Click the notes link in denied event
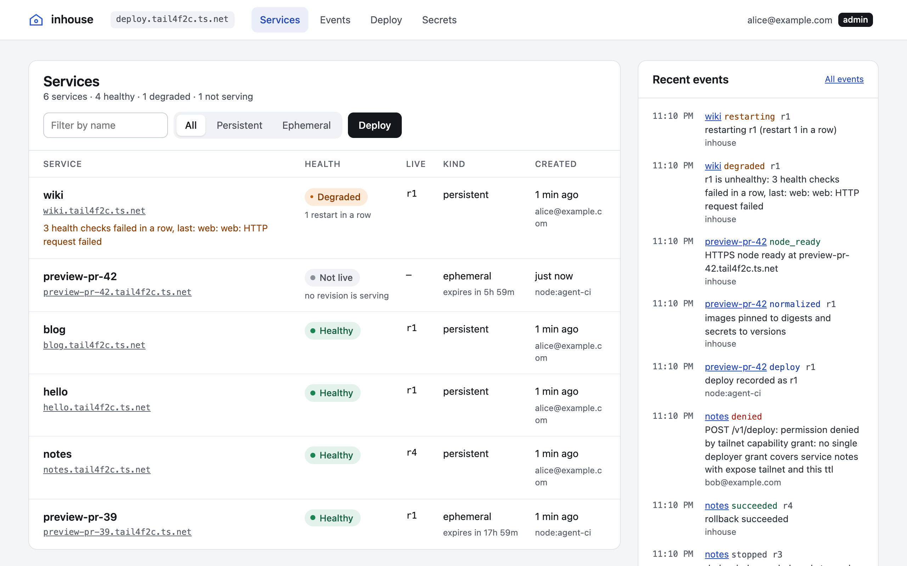The image size is (907, 566). (716, 416)
